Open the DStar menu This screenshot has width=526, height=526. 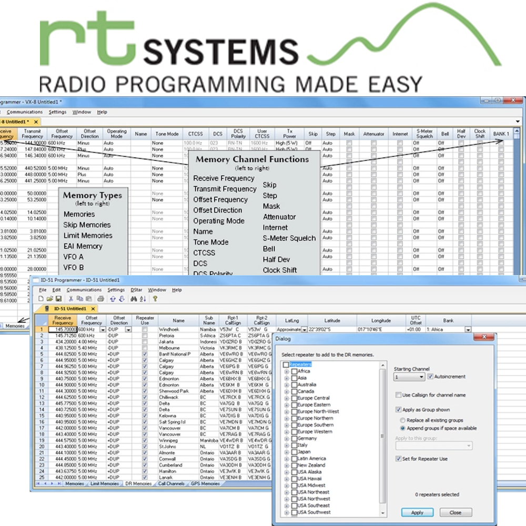136,289
